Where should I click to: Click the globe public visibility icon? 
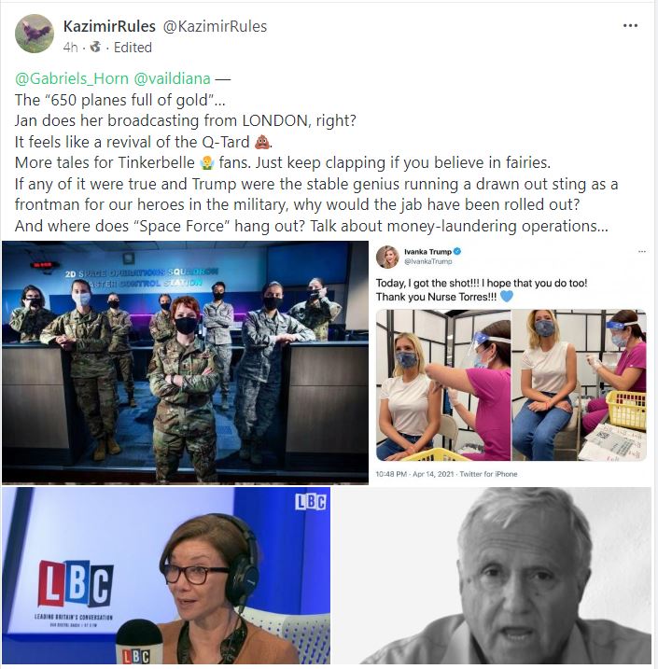(x=95, y=47)
